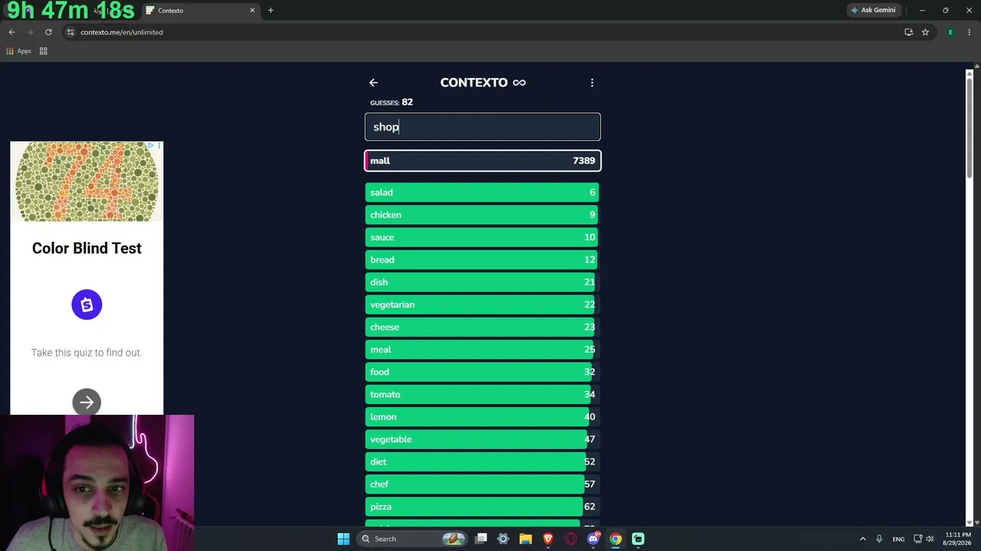This screenshot has height=551, width=981.
Task: Open a new browser tab
Action: pyautogui.click(x=271, y=11)
